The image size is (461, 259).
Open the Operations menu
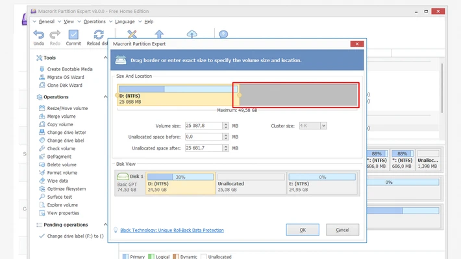click(94, 22)
